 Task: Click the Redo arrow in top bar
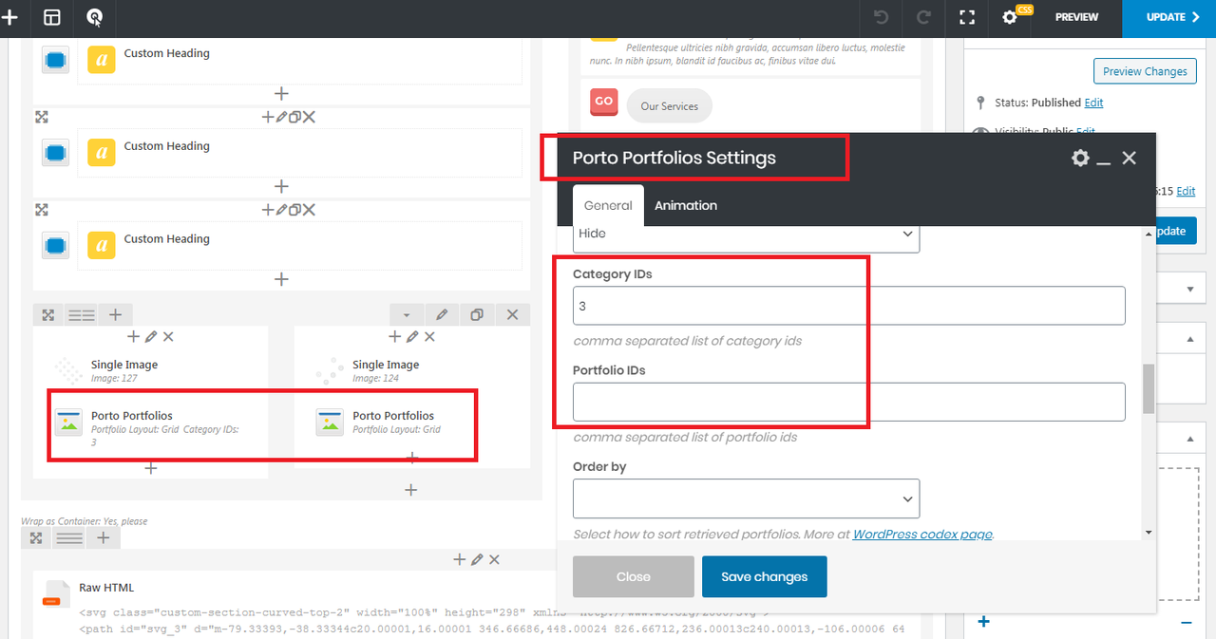922,17
